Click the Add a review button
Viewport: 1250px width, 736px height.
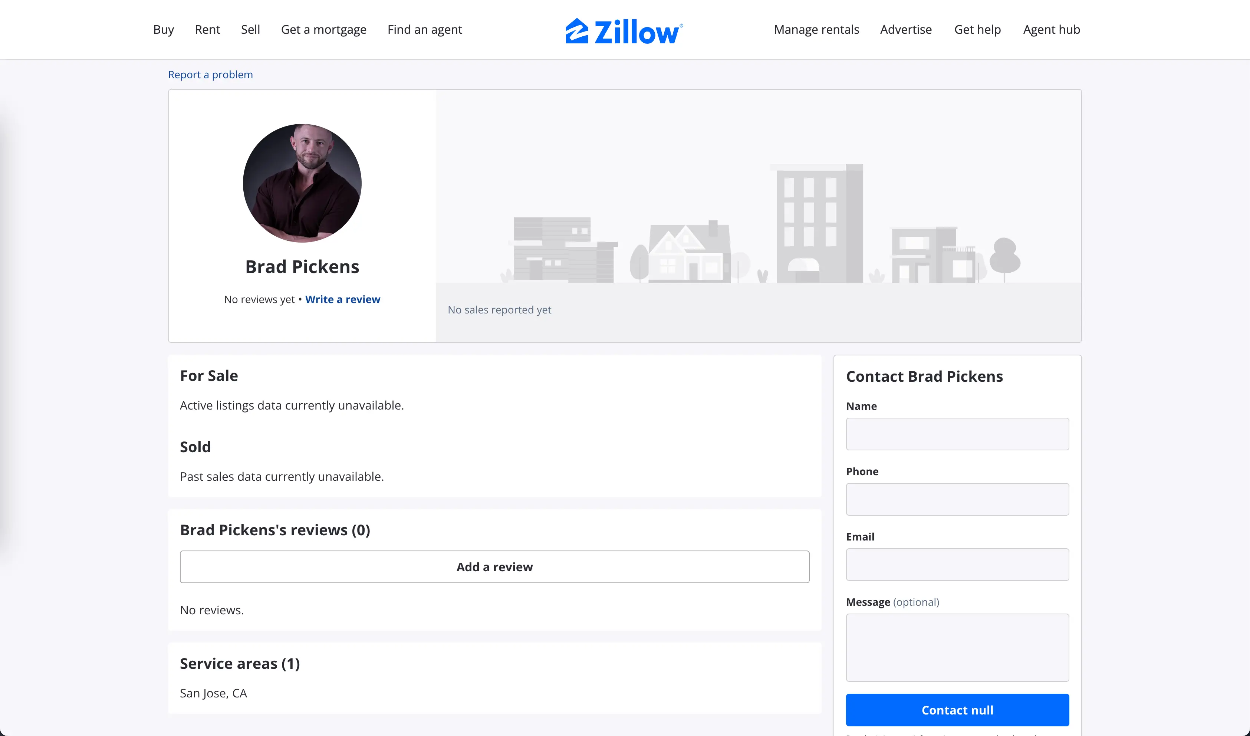click(x=494, y=566)
